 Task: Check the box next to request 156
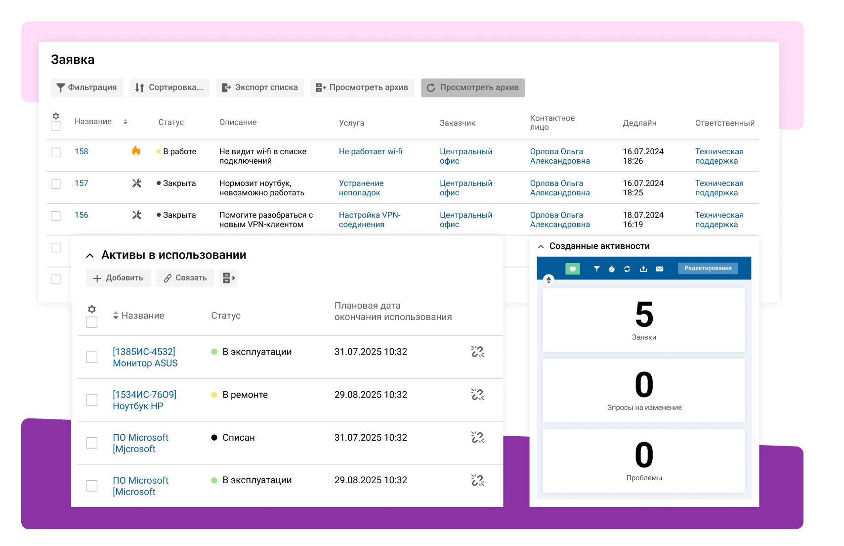point(56,216)
